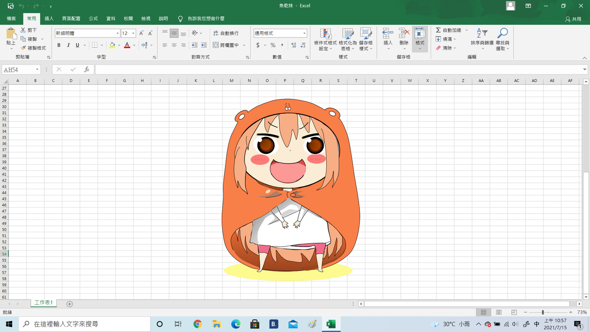
Task: Toggle middle vertical alignment
Action: coord(174,33)
